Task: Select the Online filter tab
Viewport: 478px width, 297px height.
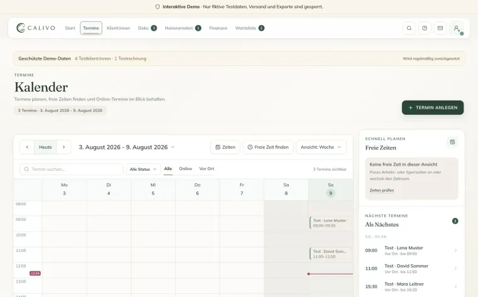Action: coord(186,168)
